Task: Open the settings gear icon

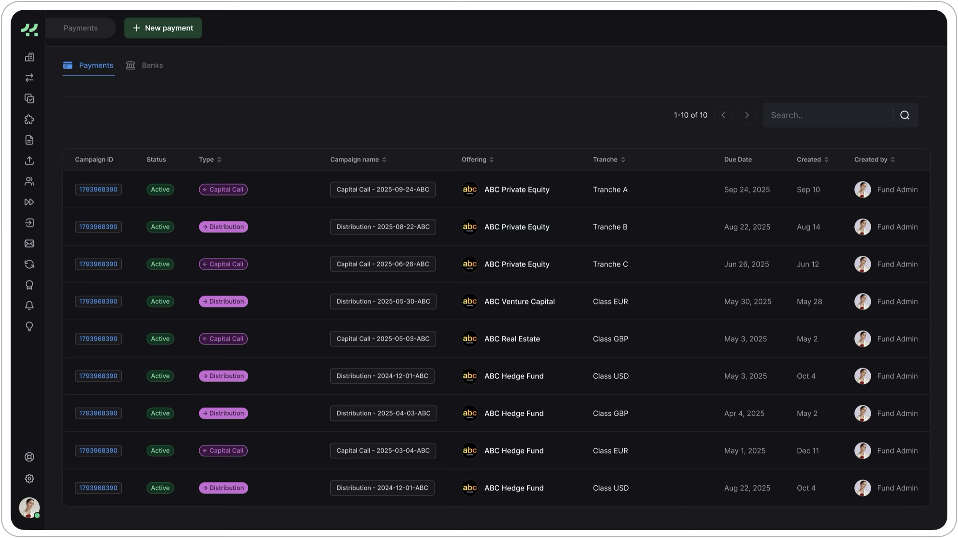Action: pyautogui.click(x=29, y=479)
